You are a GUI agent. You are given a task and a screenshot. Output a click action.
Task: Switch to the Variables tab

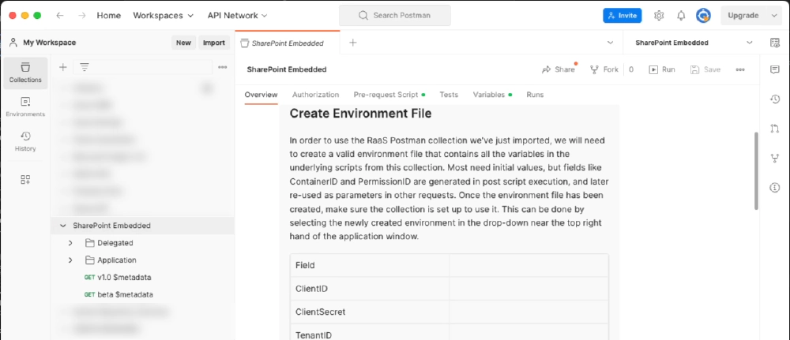492,95
